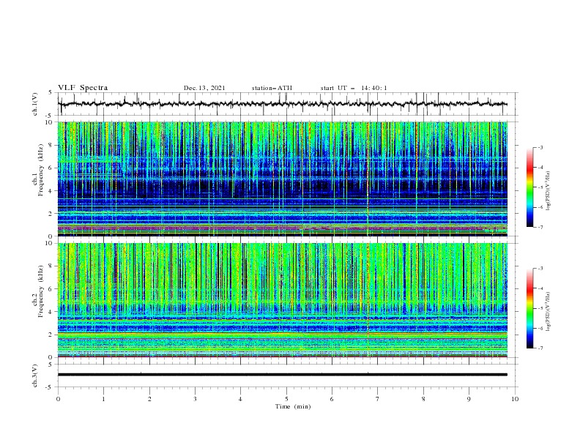Select the 'start UT = 14:40:1' text

click(x=354, y=88)
